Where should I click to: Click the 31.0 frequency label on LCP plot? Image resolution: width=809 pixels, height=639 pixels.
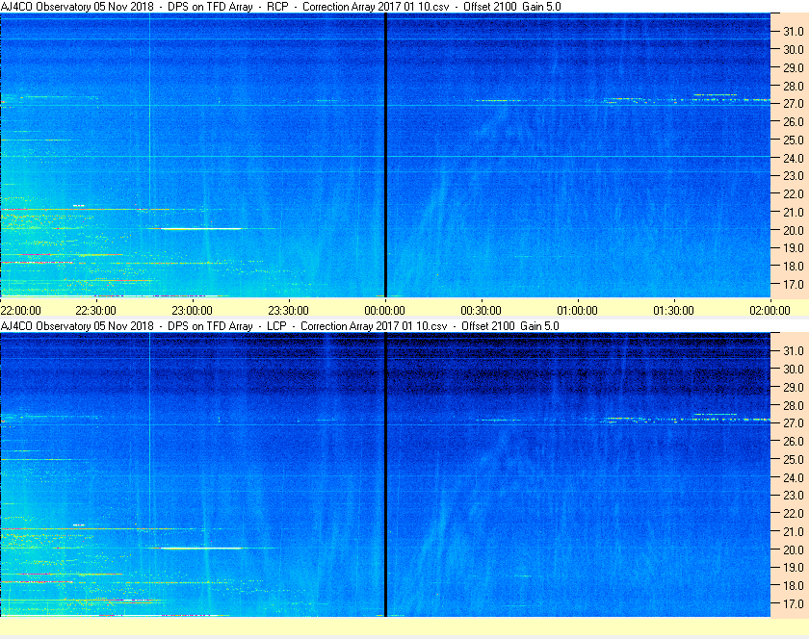(x=794, y=351)
